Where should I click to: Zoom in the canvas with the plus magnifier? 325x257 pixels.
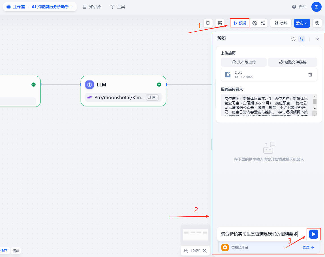205,251
